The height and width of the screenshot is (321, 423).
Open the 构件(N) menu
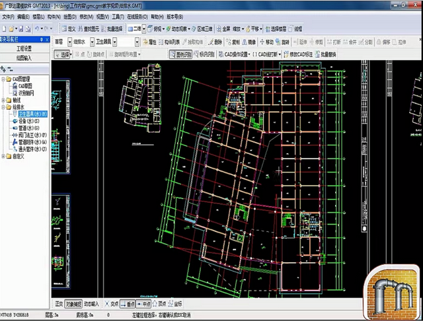tap(54, 17)
